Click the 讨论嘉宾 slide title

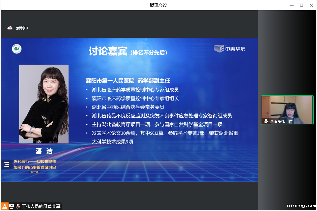108,52
